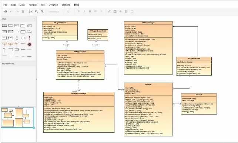Viewport: 238px width, 143px height.
Task: Open the text alignment dropdown
Action: pyautogui.click(x=95, y=11)
